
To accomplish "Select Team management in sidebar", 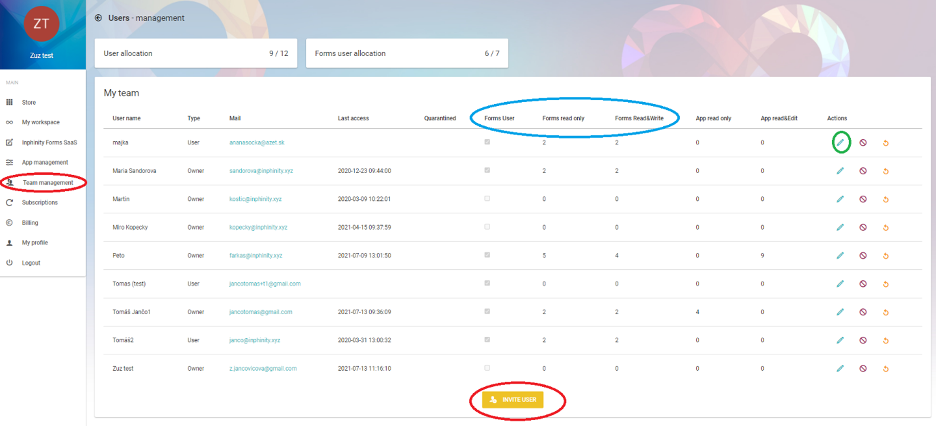I will [48, 183].
